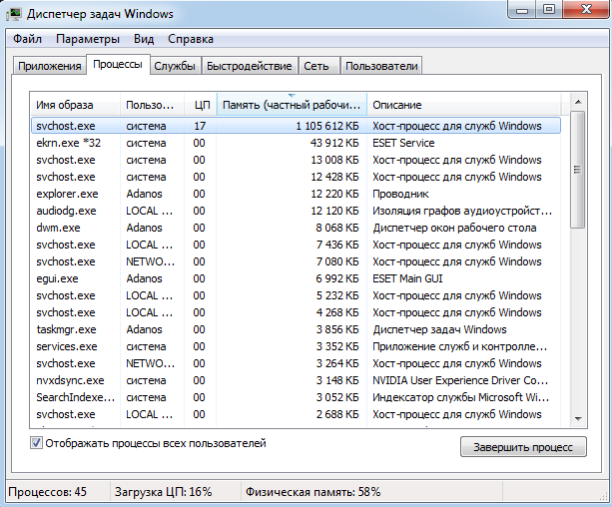Sort by Имя образа column header
The height and width of the screenshot is (507, 612).
click(x=75, y=105)
